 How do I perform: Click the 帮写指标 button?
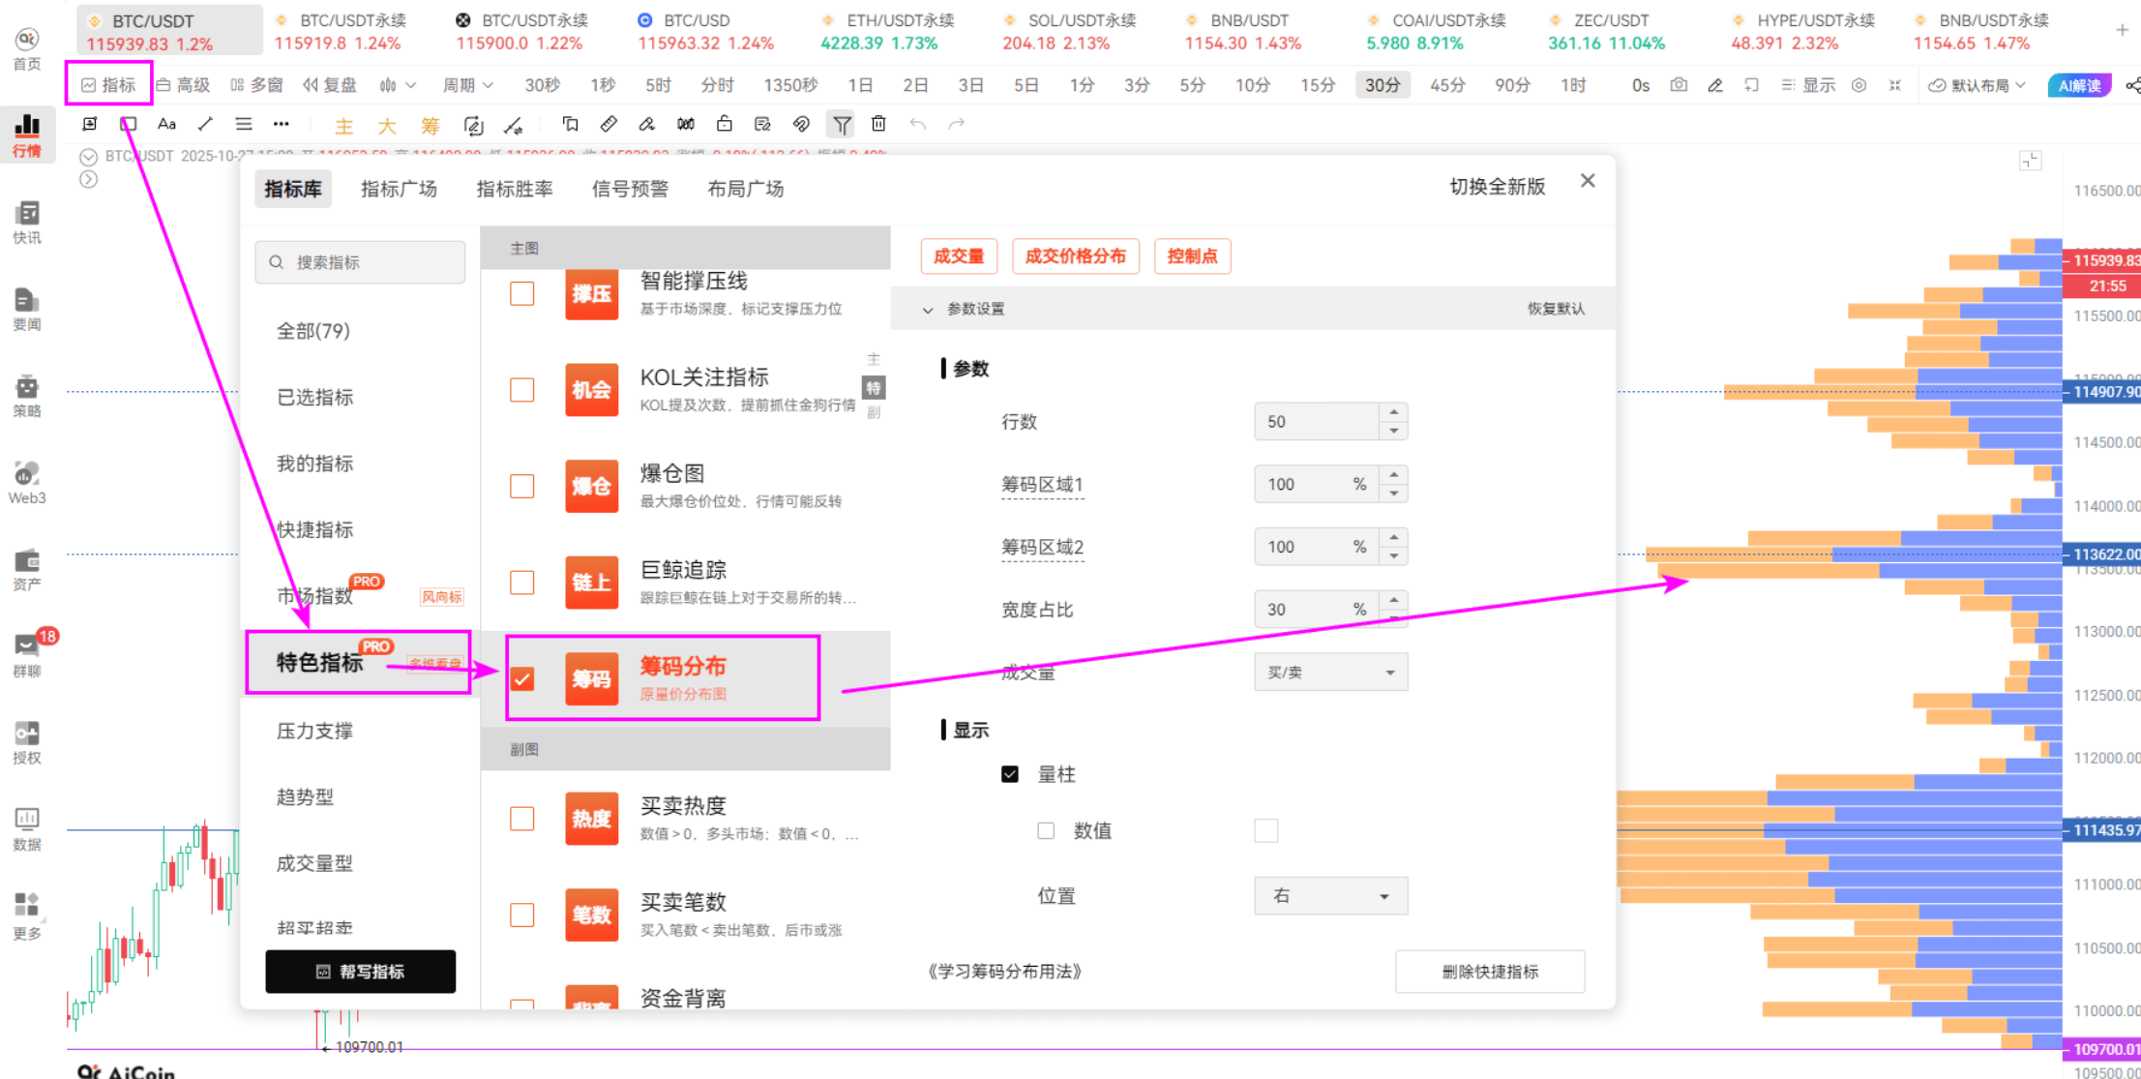point(360,972)
